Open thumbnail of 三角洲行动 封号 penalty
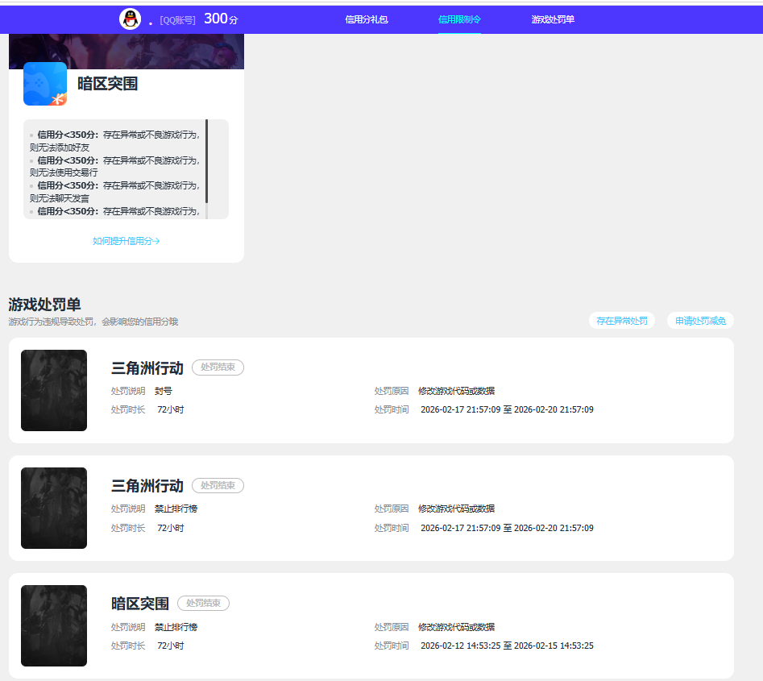Viewport: 763px width, 681px height. 54,390
